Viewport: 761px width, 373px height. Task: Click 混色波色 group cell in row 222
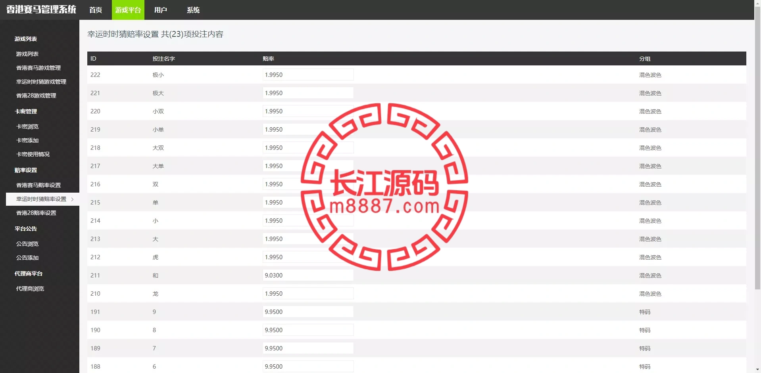point(650,75)
